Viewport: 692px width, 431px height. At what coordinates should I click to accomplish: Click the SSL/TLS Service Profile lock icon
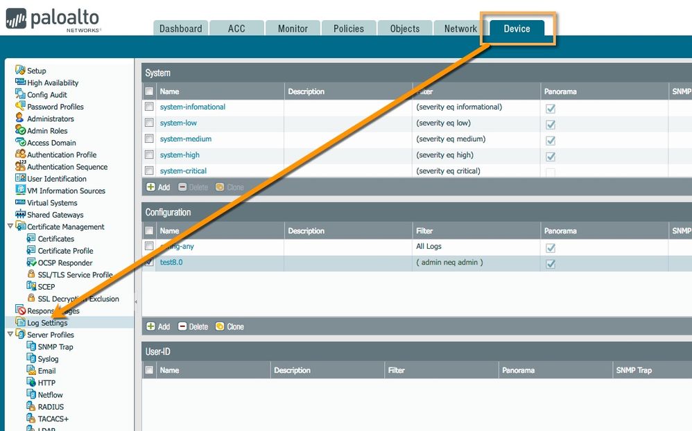[x=31, y=274]
